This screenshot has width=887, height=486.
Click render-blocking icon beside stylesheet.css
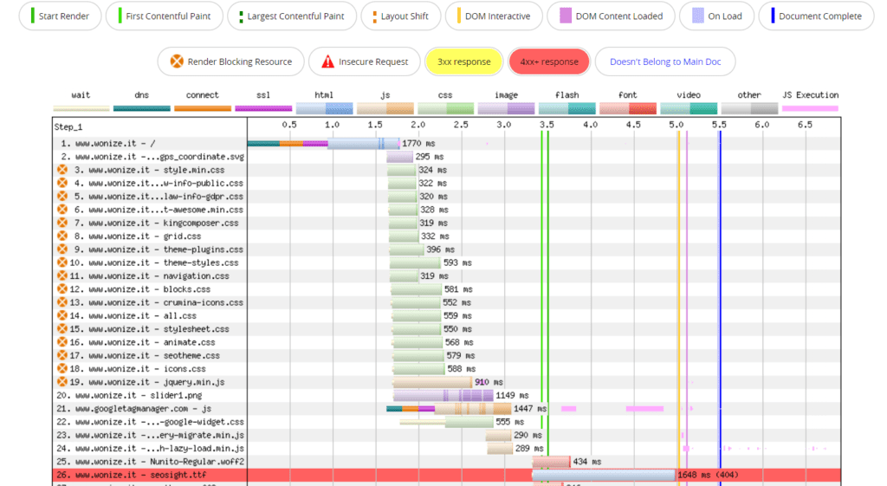pyautogui.click(x=62, y=328)
